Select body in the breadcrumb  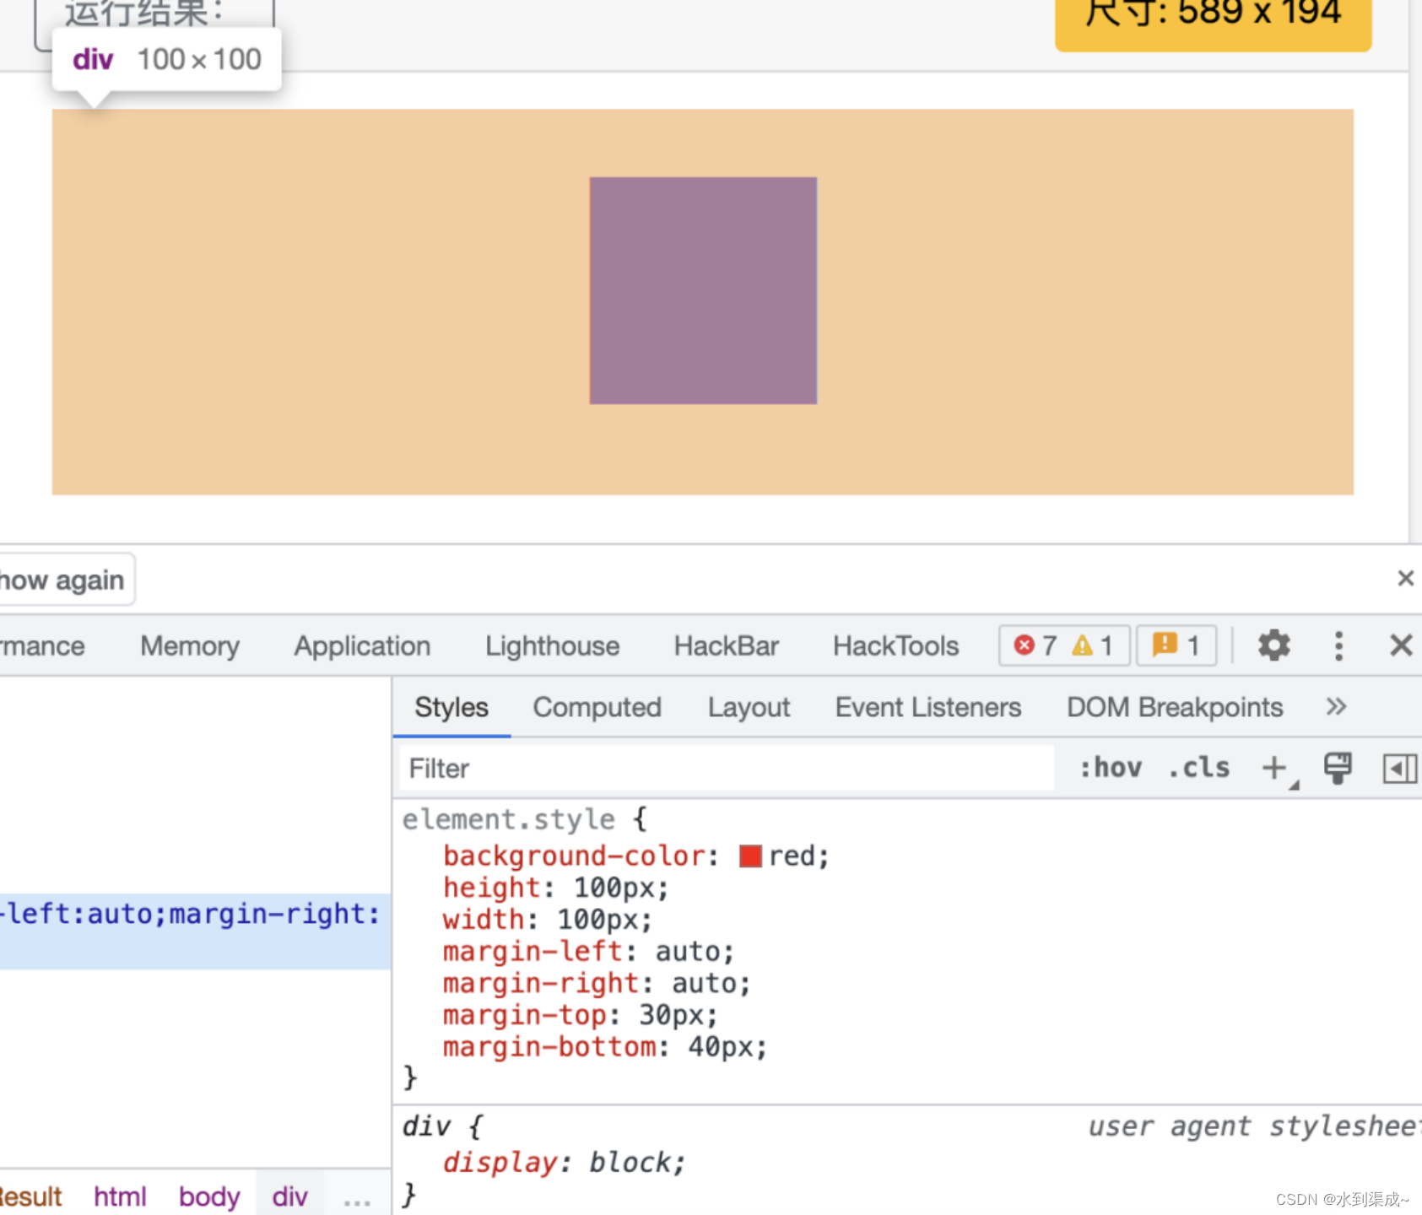coord(209,1196)
